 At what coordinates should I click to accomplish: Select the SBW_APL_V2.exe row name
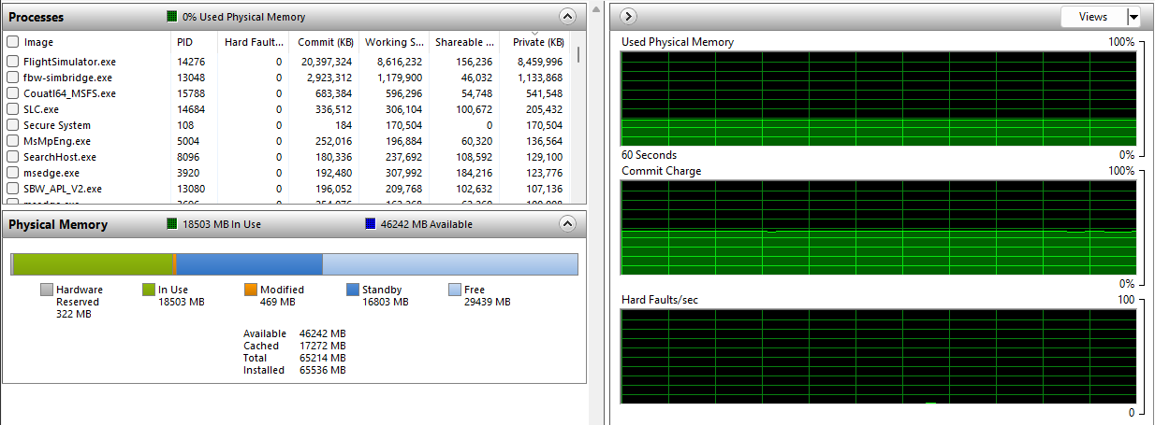63,189
